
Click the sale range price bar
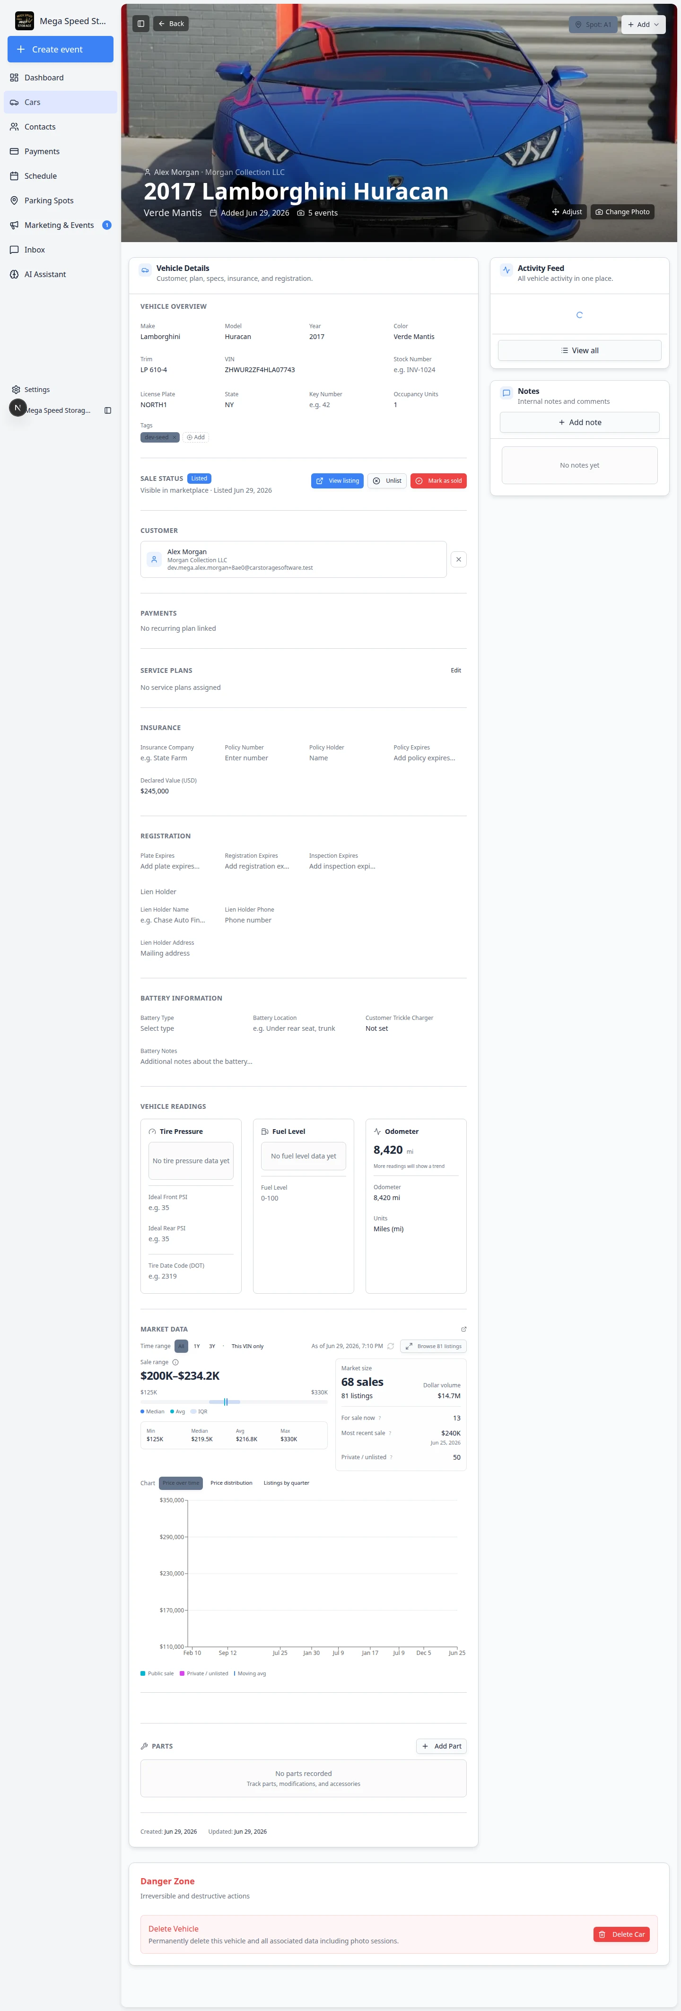234,1402
